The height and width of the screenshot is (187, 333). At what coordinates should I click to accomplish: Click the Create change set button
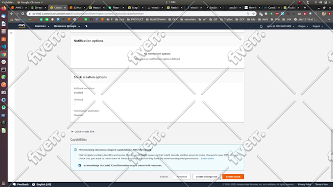206,176
